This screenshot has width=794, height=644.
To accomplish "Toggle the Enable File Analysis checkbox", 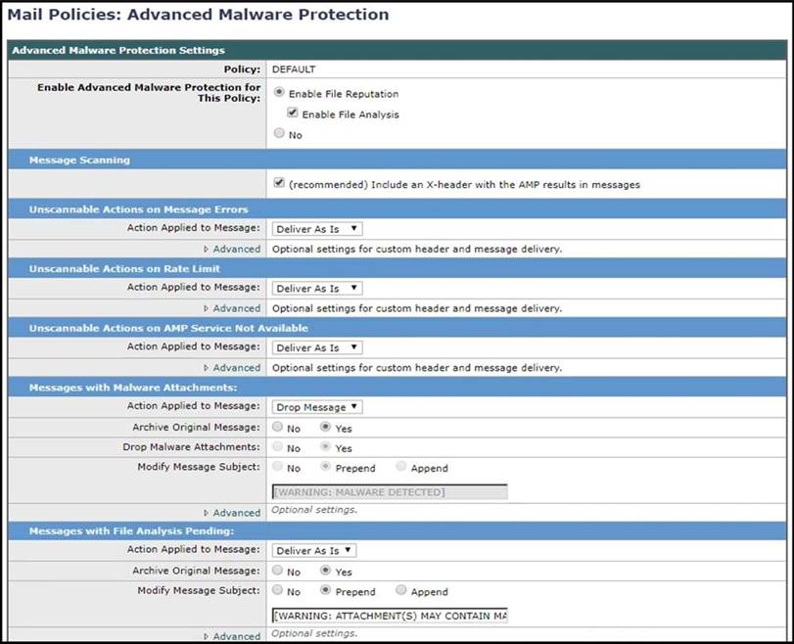I will coord(293,114).
